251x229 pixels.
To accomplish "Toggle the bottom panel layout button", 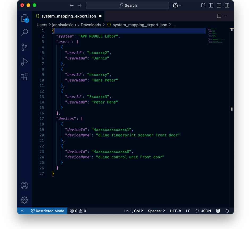I will click(219, 5).
